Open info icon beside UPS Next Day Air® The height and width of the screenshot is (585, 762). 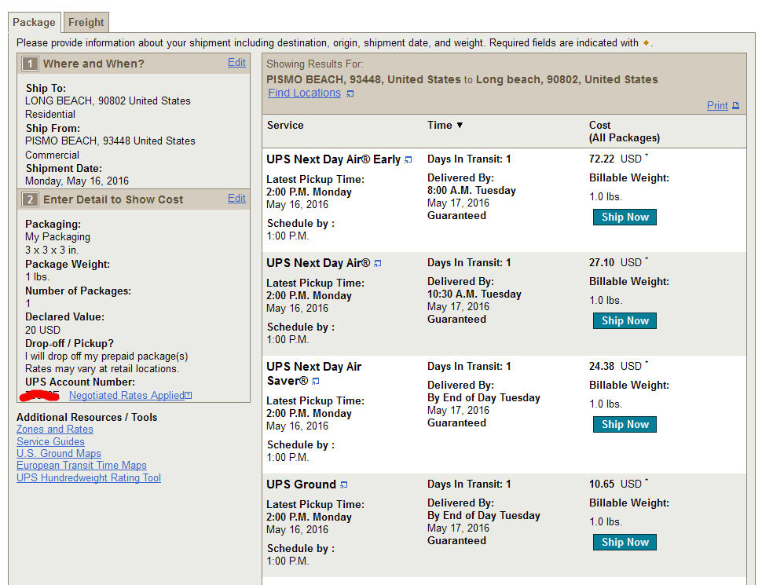[378, 263]
